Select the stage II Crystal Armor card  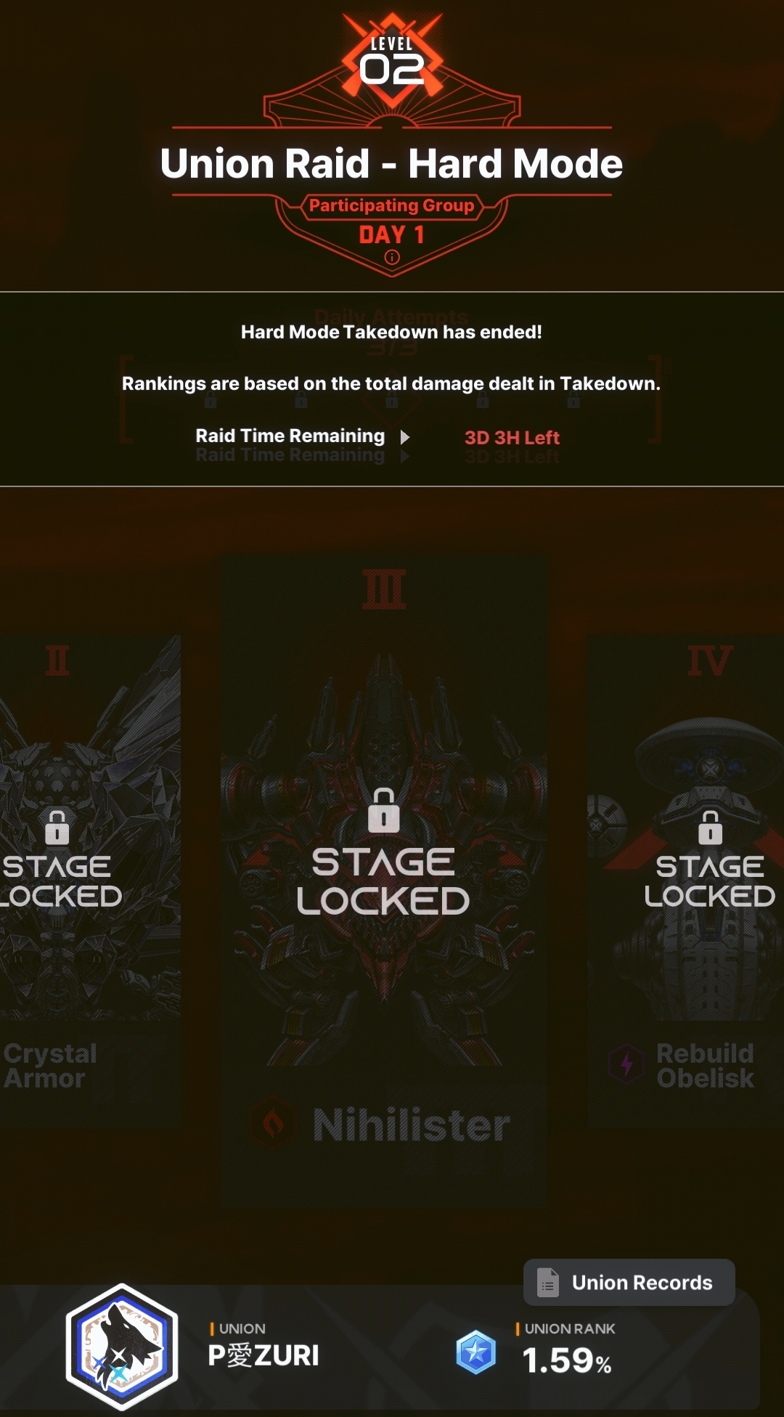90,881
